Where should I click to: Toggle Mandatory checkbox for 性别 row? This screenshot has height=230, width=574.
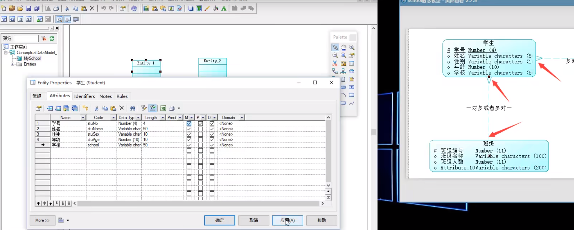pos(189,134)
